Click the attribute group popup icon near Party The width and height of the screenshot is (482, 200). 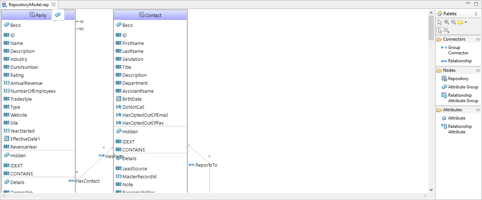click(57, 14)
